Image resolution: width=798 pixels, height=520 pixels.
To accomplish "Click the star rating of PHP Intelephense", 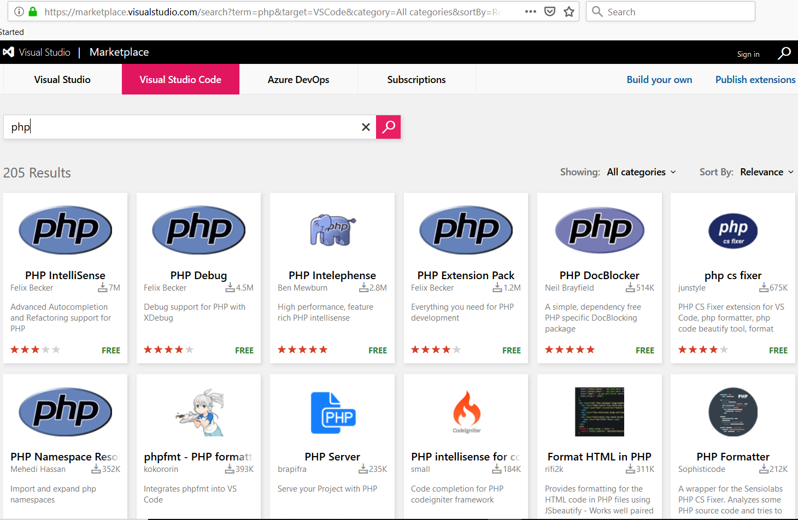I will tap(302, 350).
